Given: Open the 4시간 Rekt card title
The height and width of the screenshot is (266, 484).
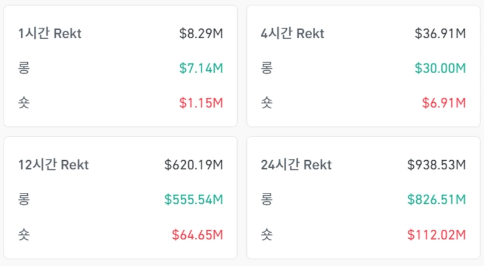Looking at the screenshot, I should tap(292, 34).
